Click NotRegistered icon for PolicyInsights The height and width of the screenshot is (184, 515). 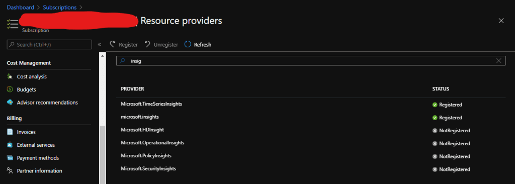[435, 156]
